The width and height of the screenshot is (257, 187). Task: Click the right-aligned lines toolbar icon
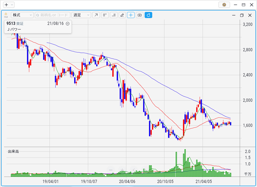(x=113, y=15)
